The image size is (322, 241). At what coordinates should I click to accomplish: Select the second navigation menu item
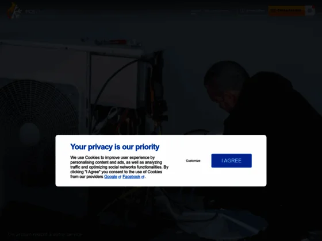coord(217,11)
